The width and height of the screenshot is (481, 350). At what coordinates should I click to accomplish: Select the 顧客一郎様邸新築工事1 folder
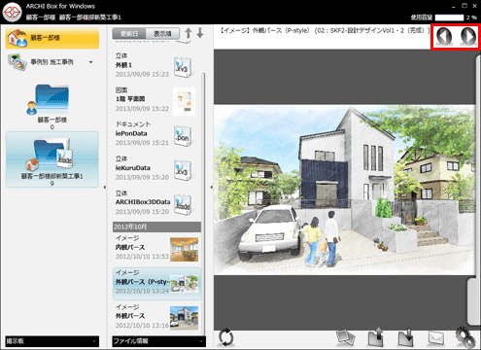[52, 159]
